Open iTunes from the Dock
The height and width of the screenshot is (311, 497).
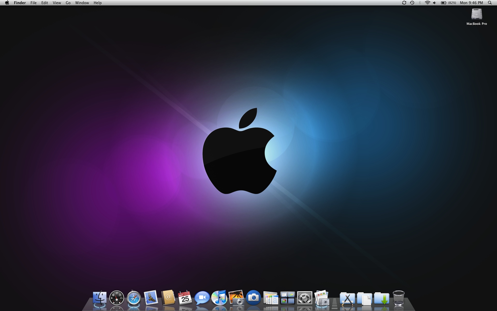click(219, 298)
